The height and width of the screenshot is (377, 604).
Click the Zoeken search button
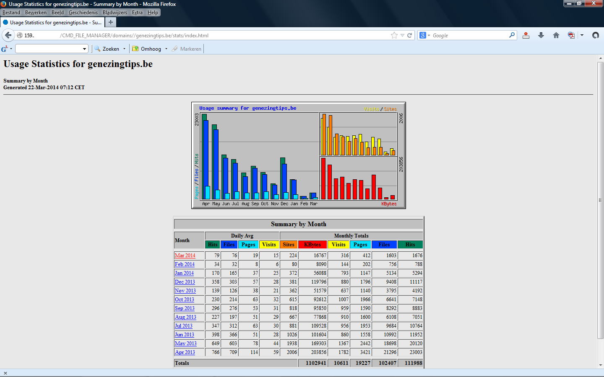[107, 49]
